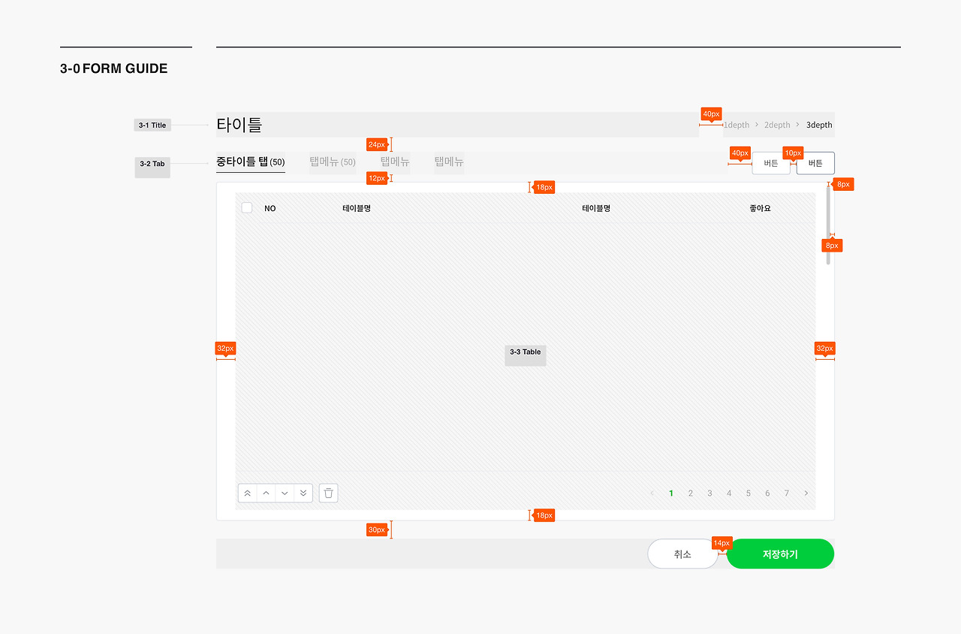Select the move-up arrow icon
Screen dimensions: 961x634
266,493
